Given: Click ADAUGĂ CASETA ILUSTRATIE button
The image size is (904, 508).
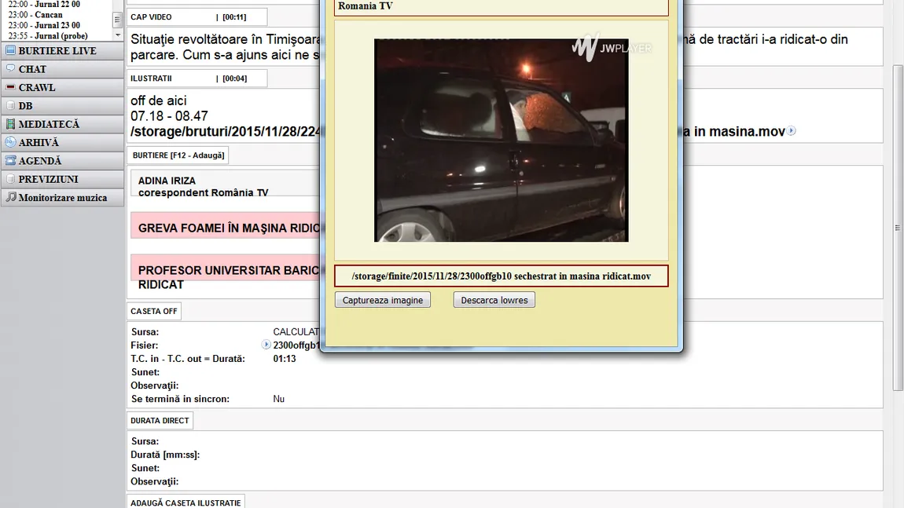Looking at the screenshot, I should point(186,503).
